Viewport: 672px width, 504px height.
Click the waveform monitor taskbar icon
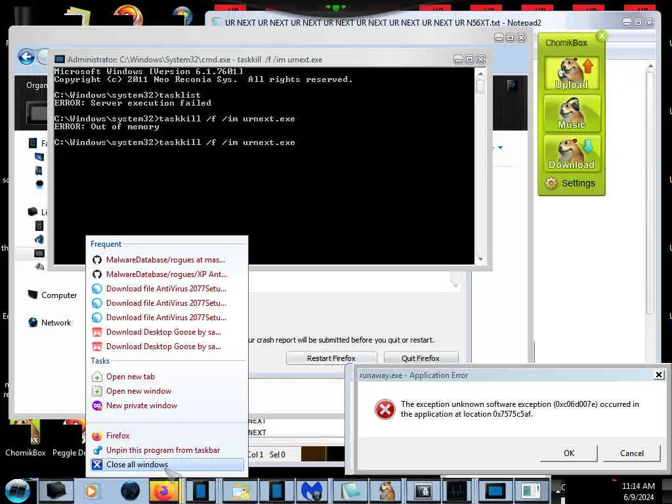[x=457, y=491]
